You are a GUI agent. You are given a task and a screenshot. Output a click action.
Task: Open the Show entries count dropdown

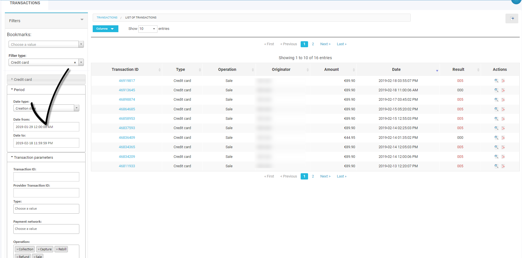pos(148,29)
